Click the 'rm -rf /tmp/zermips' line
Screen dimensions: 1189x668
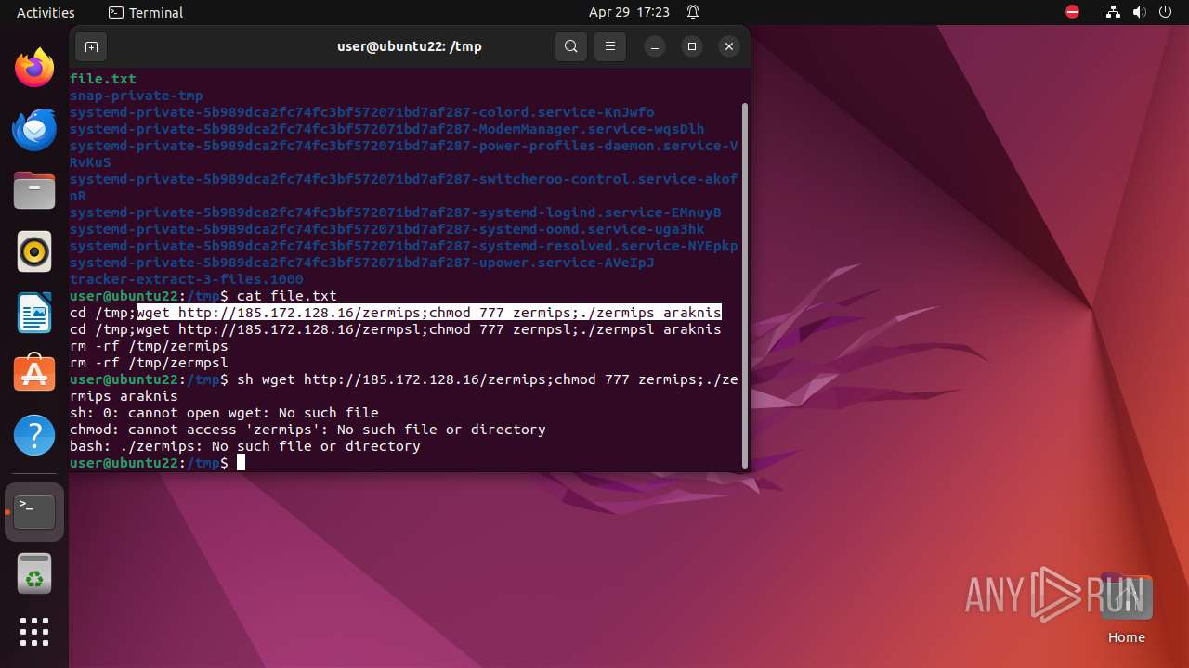pyautogui.click(x=149, y=346)
